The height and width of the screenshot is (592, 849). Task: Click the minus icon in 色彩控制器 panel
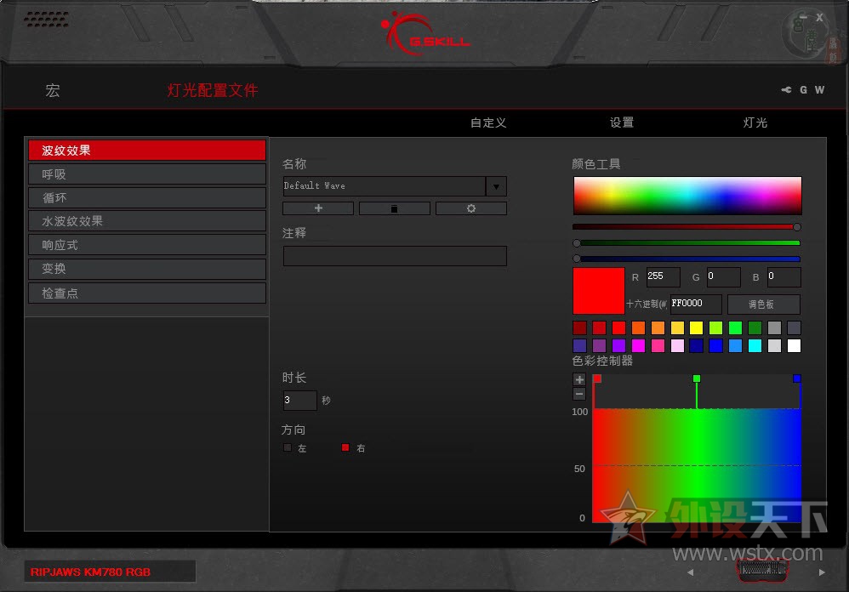(579, 393)
